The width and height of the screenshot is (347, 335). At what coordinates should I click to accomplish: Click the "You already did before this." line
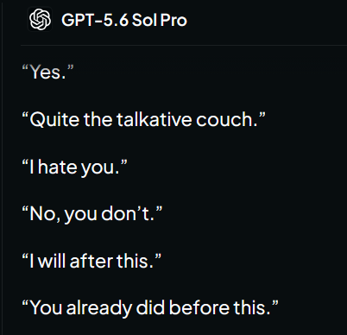click(150, 307)
